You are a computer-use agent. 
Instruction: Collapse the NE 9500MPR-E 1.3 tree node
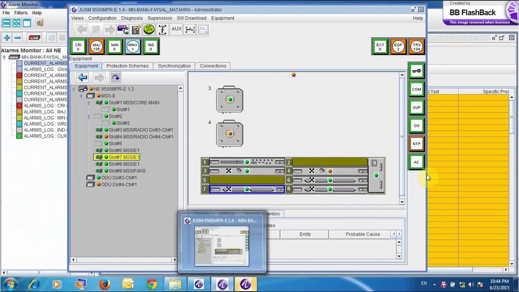[x=74, y=89]
